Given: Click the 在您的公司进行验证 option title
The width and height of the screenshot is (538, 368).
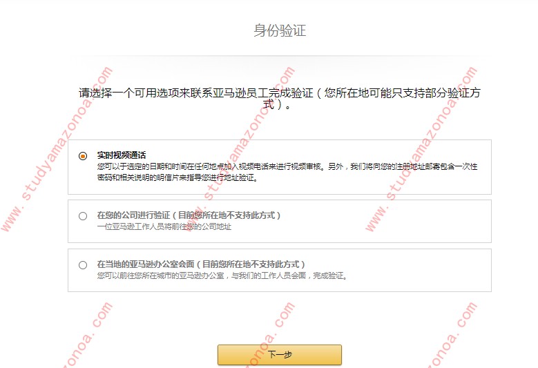Looking at the screenshot, I should tap(189, 215).
